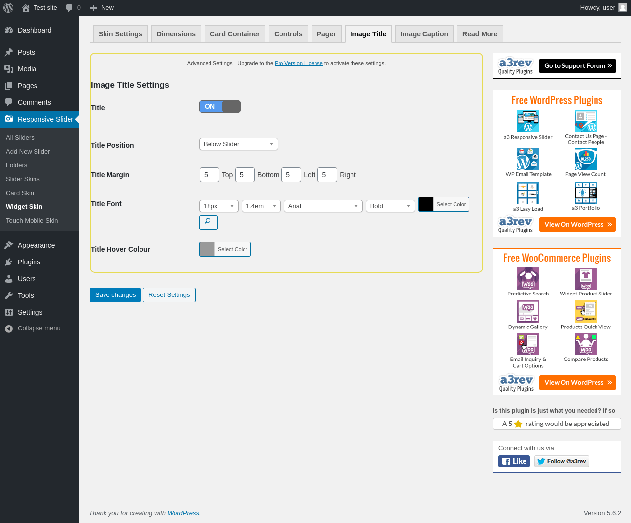Screen dimensions: 631x523
Task: Click the Title Margin Right input field
Action: 327,175
